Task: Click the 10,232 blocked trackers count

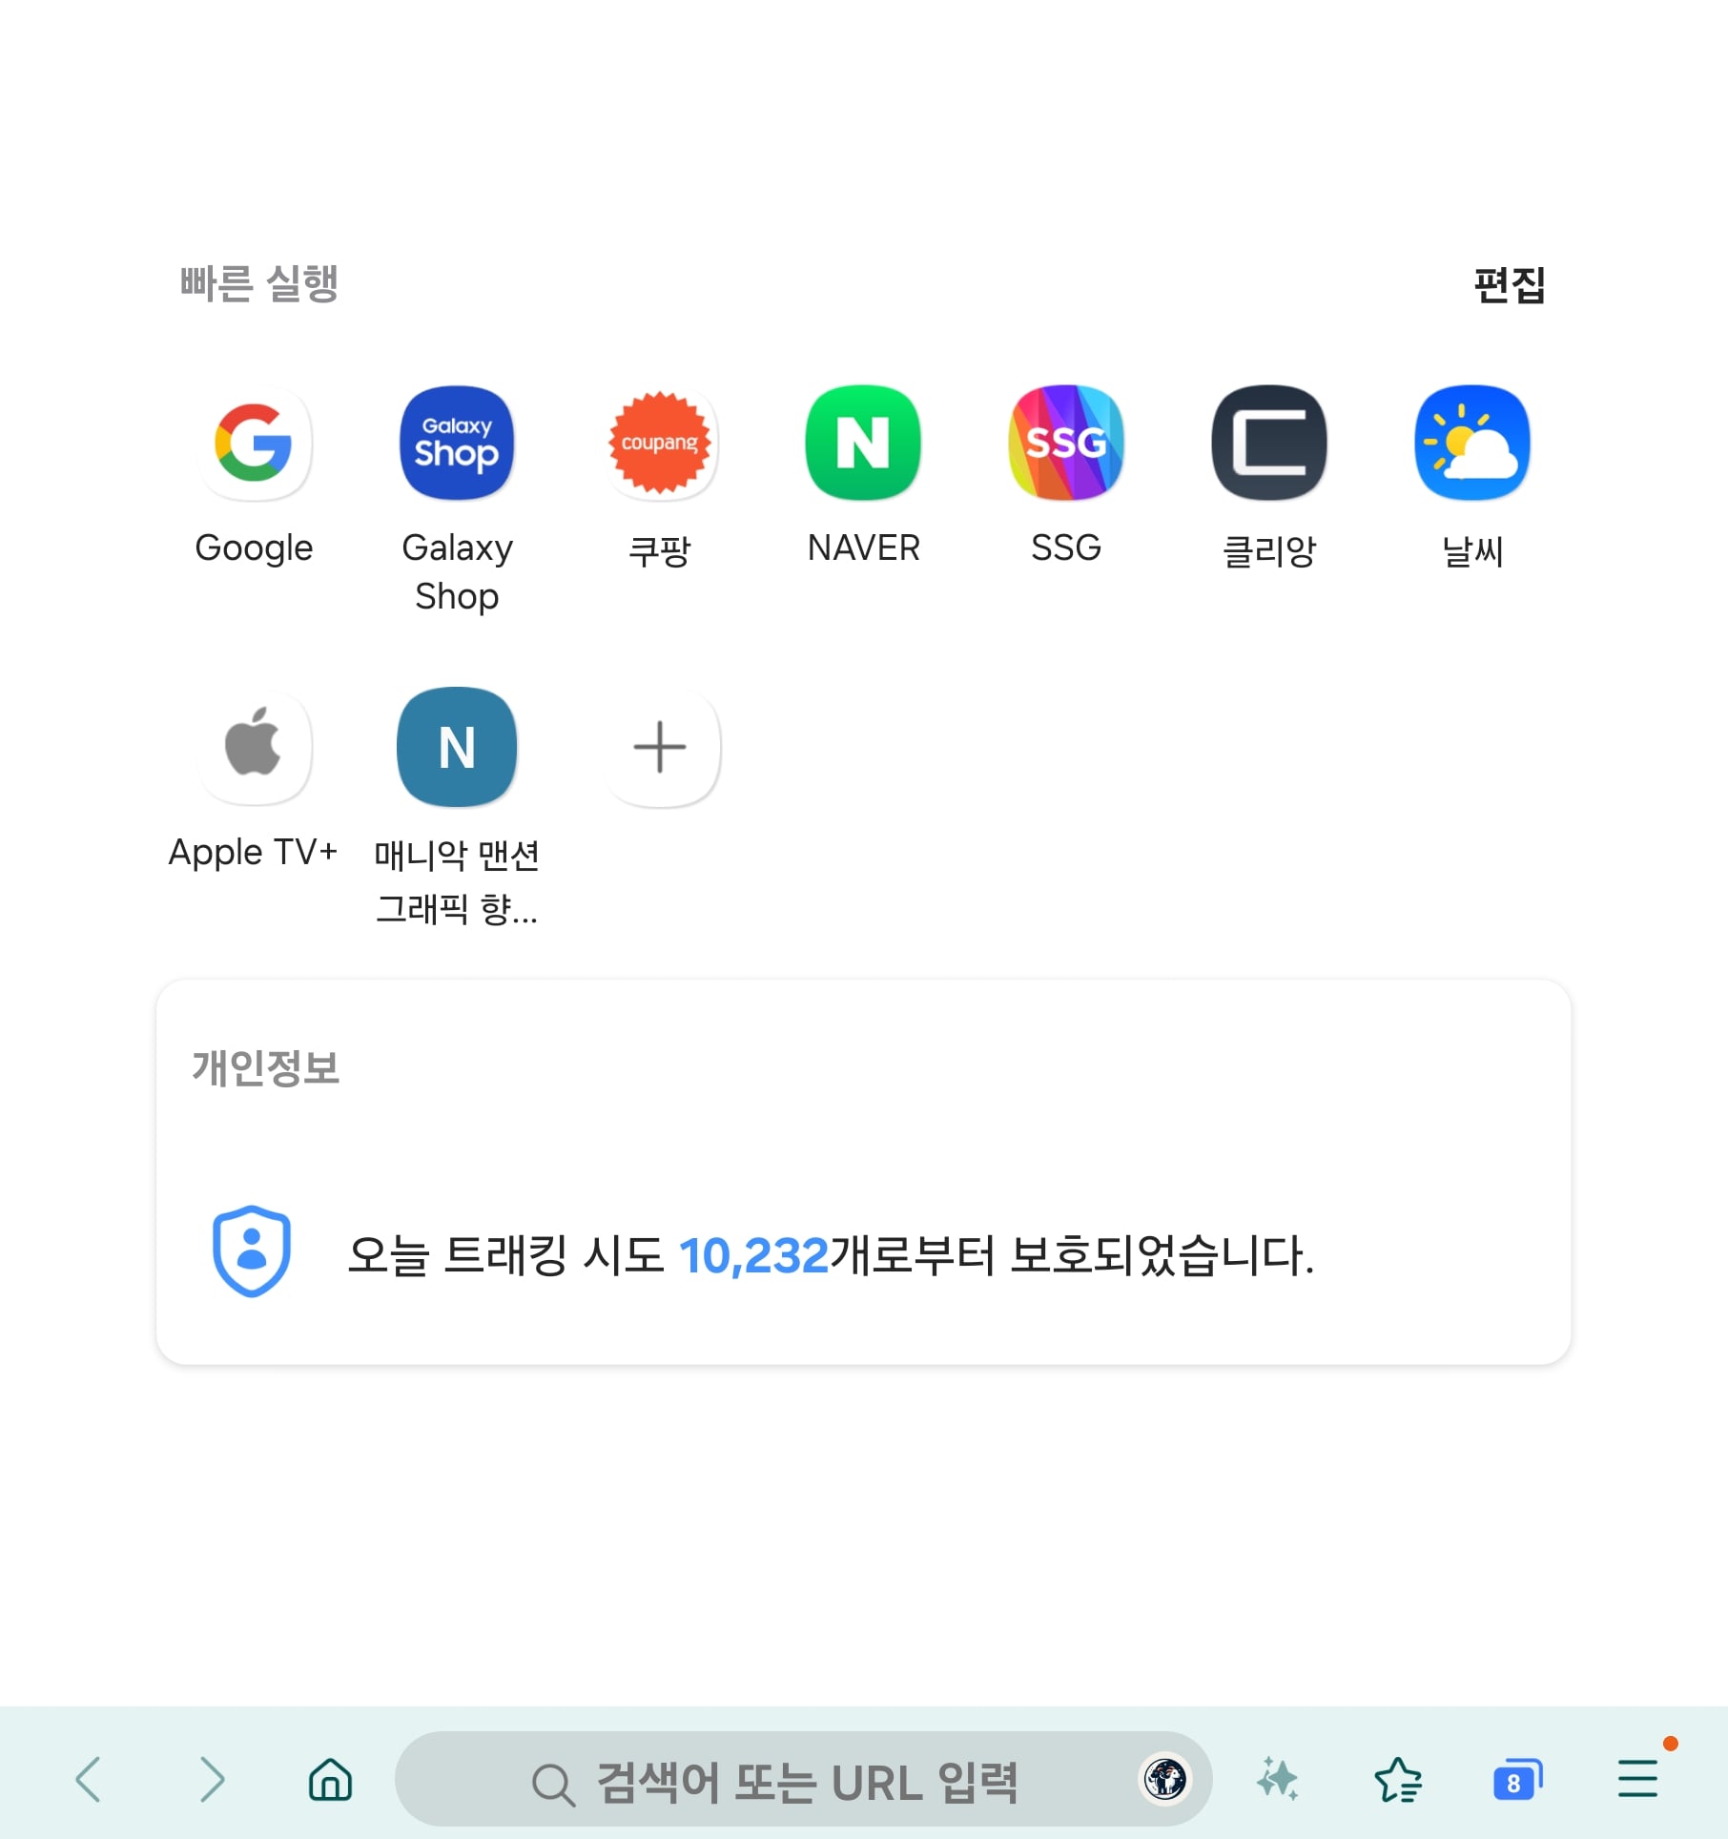Action: click(753, 1255)
